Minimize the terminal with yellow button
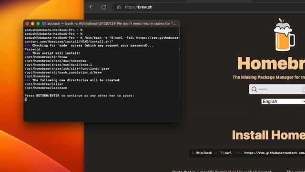The width and height of the screenshot is (305, 172). point(33,23)
